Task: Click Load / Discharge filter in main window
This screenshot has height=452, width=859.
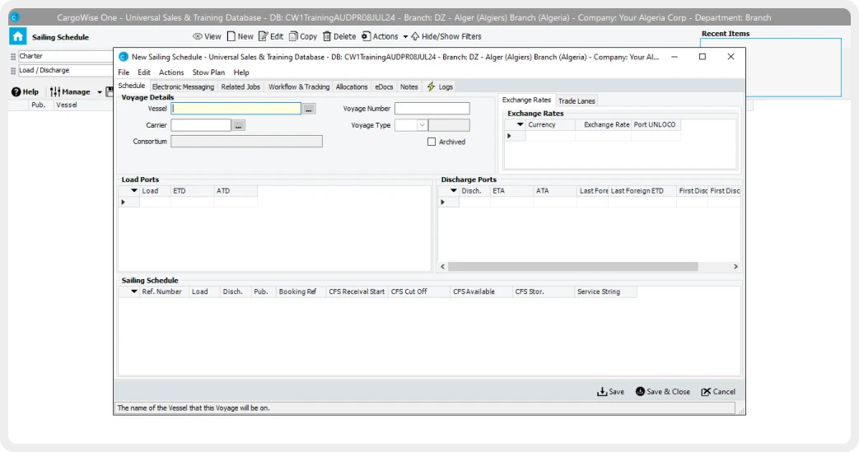Action: 64,71
